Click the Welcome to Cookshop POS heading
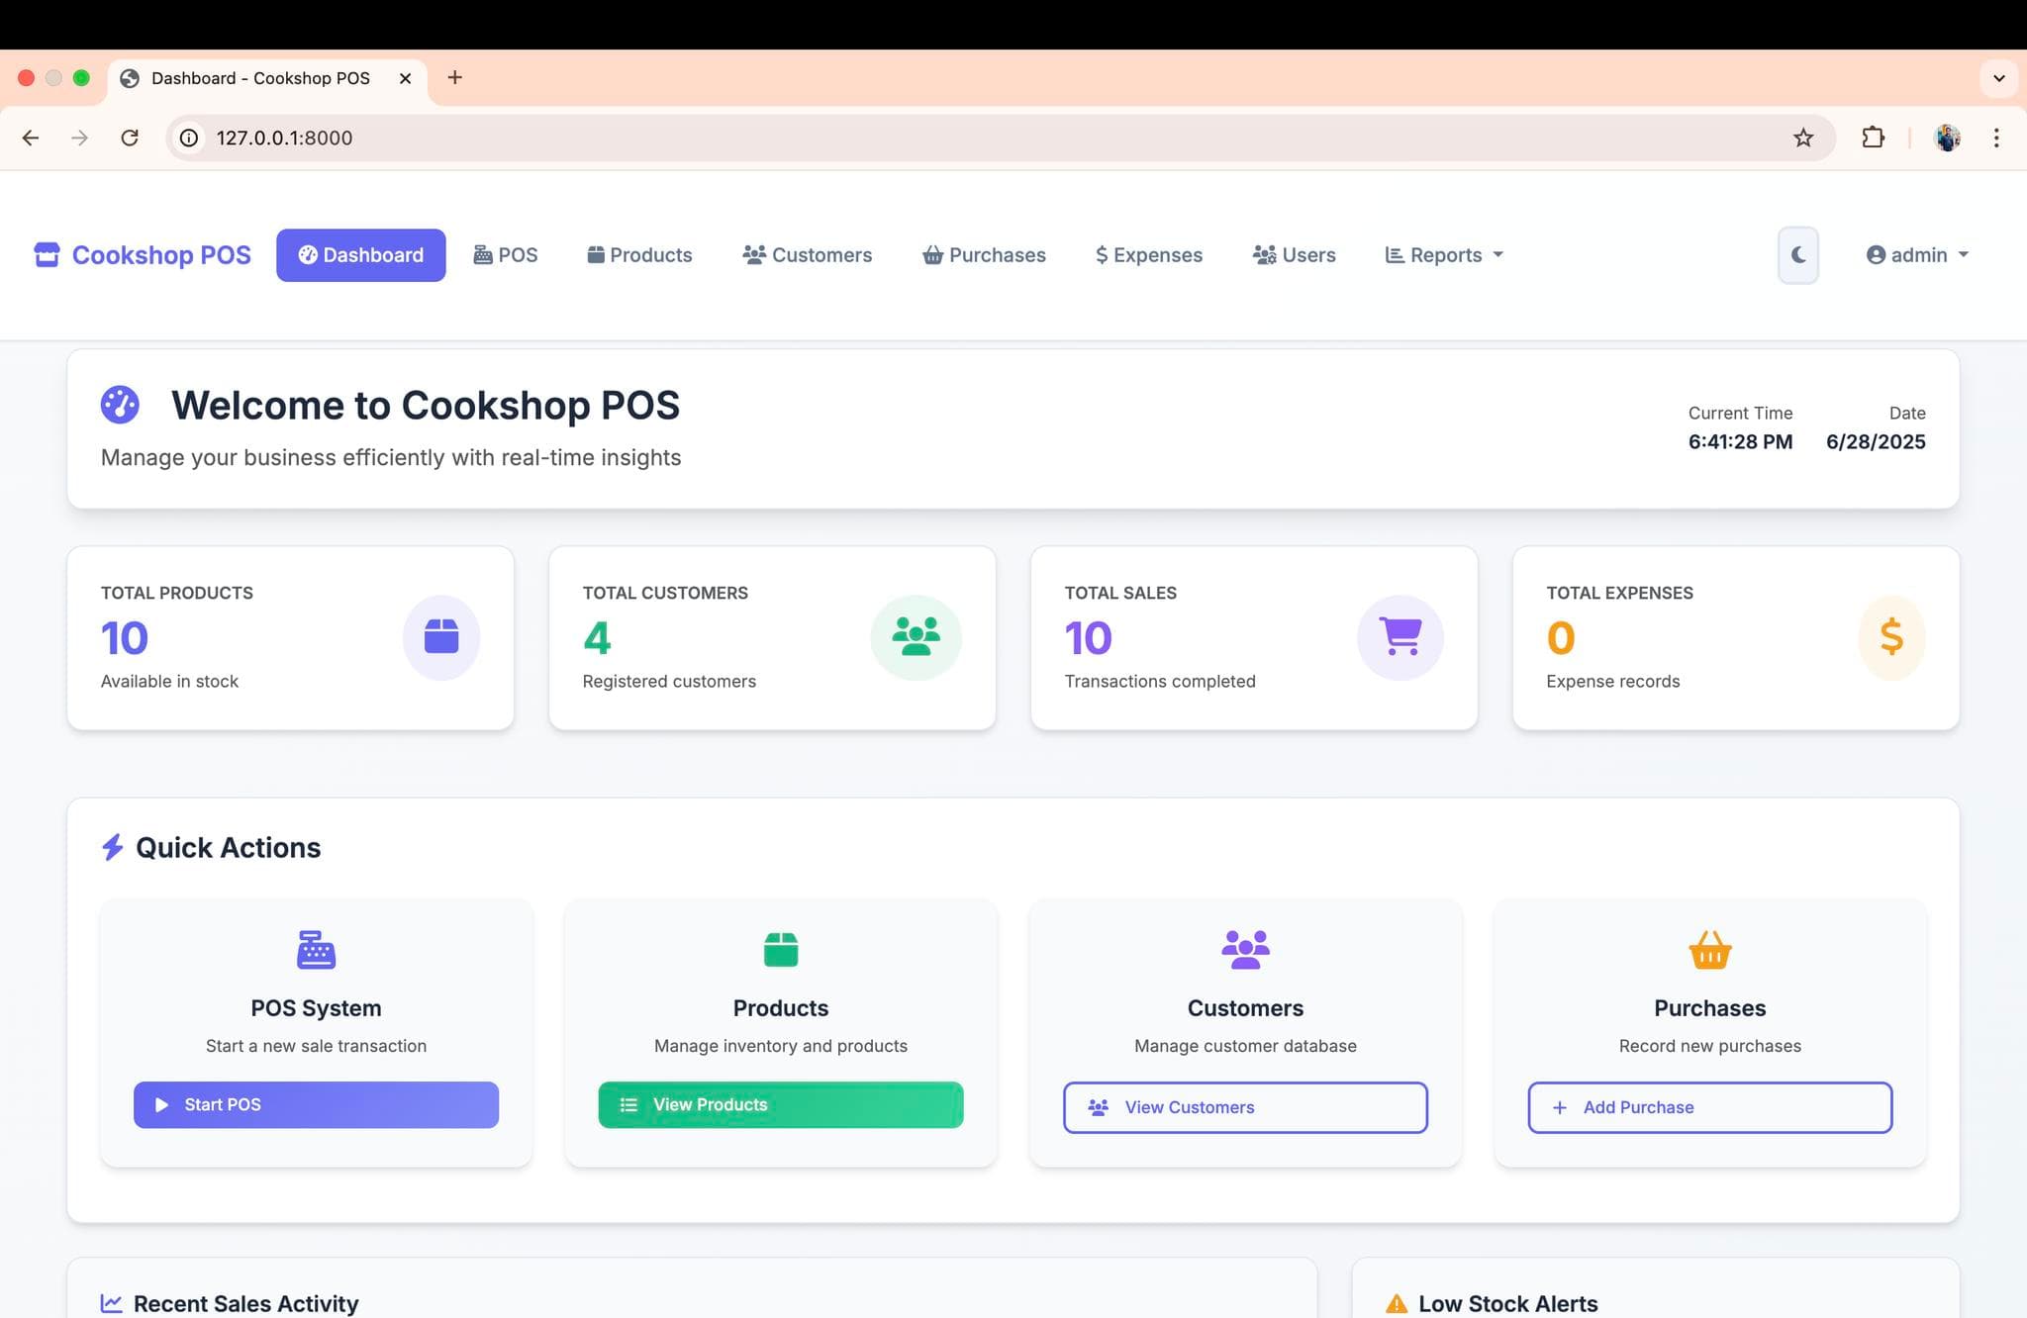This screenshot has height=1318, width=2027. tap(426, 406)
